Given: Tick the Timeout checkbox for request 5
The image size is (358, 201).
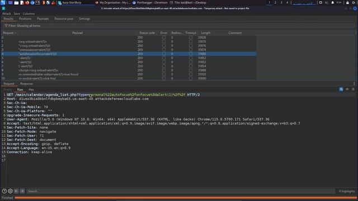Looking at the screenshot, I should pyautogui.click(x=191, y=58).
